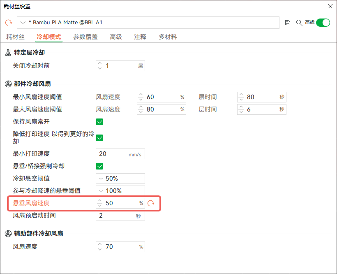Open 参与冷却降速的悬垂阈值 100% dropdown
The height and width of the screenshot is (274, 337).
click(120, 191)
